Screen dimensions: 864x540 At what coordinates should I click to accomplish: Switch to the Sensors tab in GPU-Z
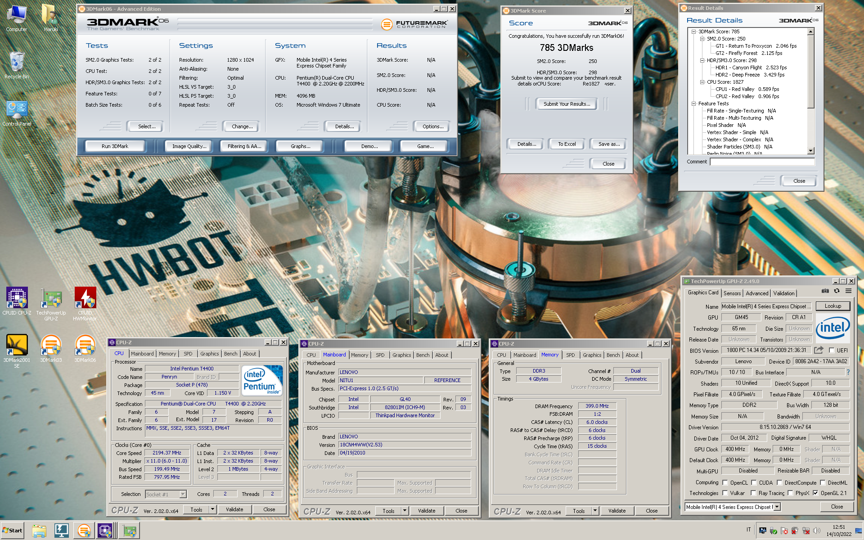[732, 293]
